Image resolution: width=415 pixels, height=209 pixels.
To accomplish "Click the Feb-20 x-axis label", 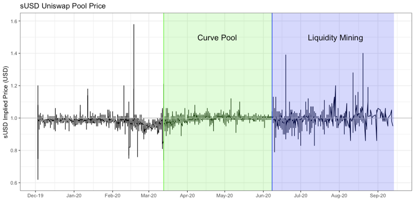I will pyautogui.click(x=113, y=196).
